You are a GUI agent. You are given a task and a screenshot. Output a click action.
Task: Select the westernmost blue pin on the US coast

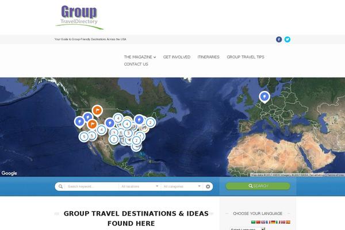(x=79, y=122)
